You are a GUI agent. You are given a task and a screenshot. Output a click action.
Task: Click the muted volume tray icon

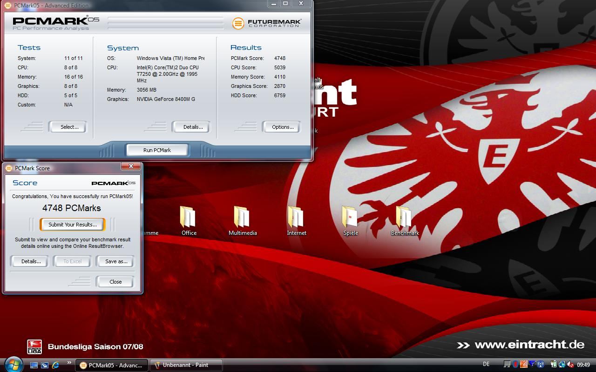[x=570, y=365]
